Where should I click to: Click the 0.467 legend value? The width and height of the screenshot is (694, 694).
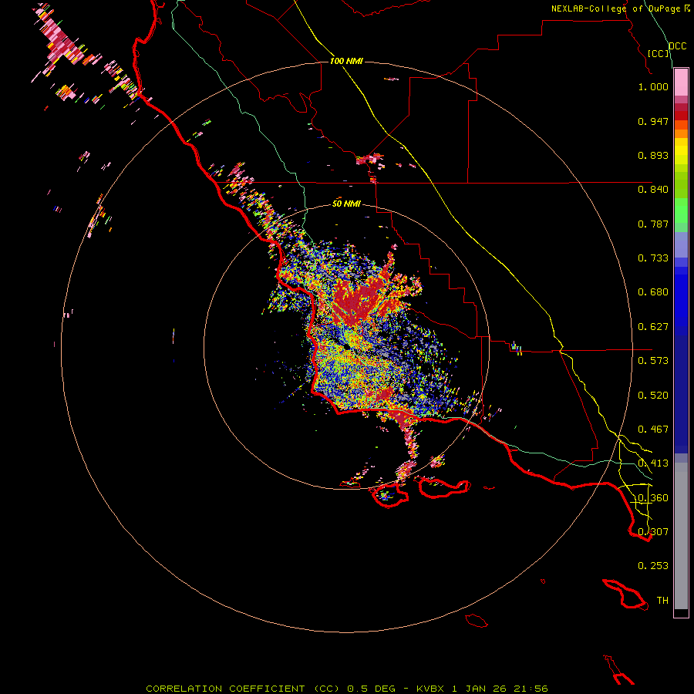[x=653, y=430]
